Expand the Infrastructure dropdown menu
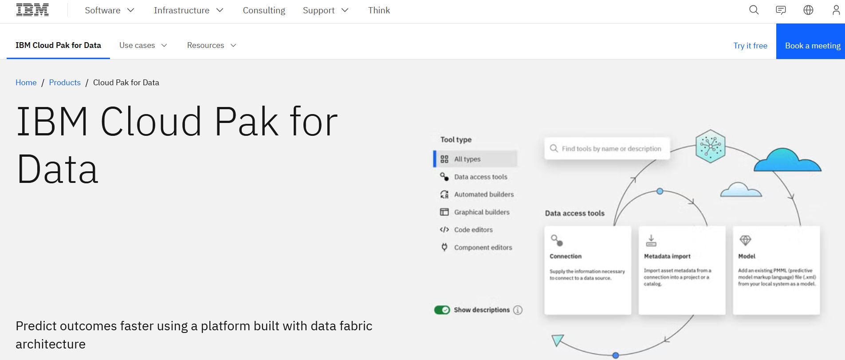This screenshot has width=845, height=360. [189, 10]
